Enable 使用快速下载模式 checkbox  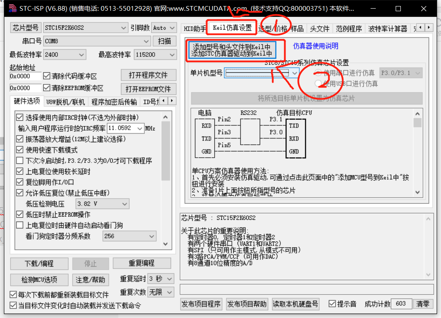pyautogui.click(x=20, y=151)
